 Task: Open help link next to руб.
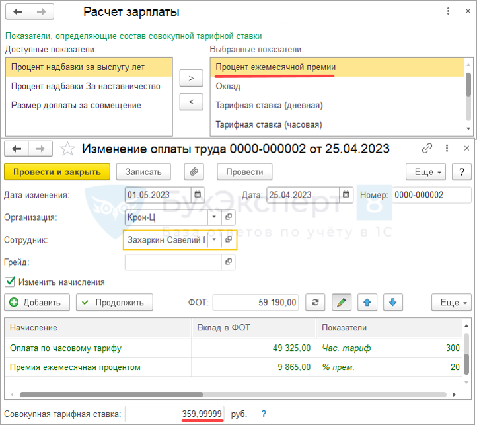click(x=264, y=414)
